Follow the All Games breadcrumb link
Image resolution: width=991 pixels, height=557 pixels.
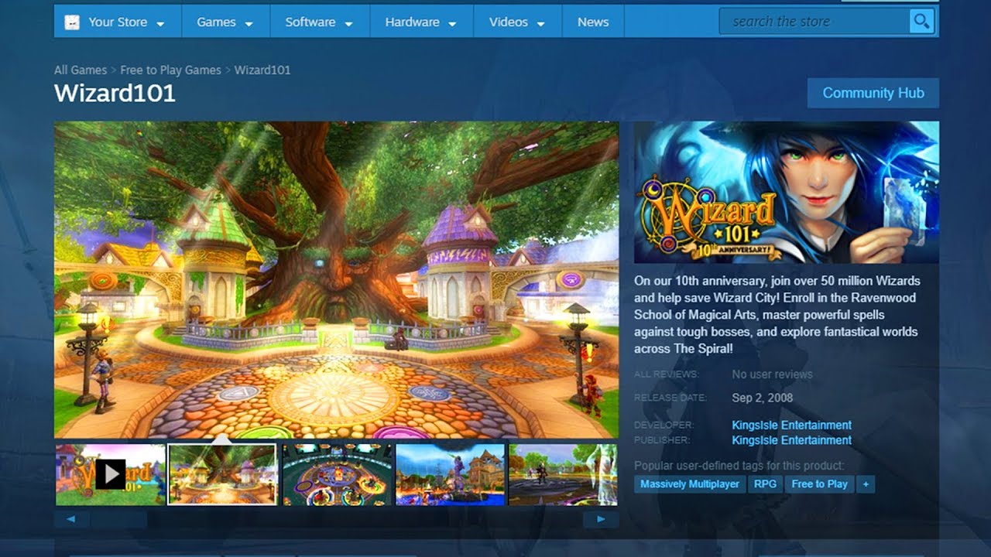coord(81,70)
